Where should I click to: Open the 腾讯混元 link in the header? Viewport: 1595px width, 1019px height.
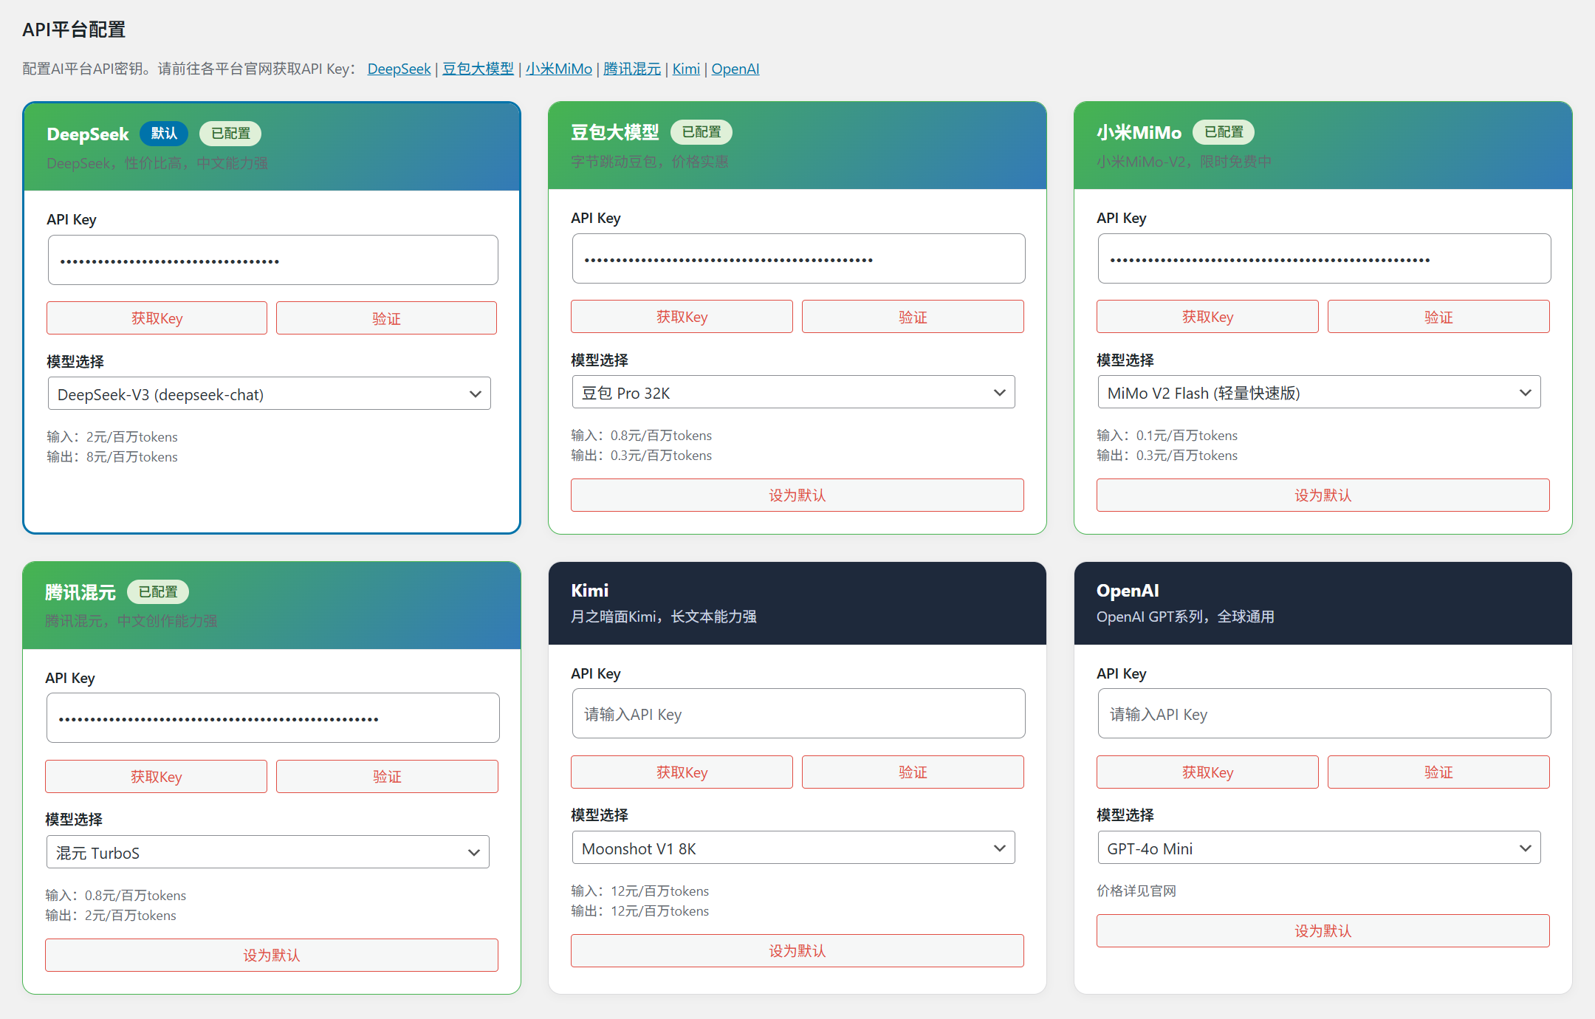(x=632, y=69)
